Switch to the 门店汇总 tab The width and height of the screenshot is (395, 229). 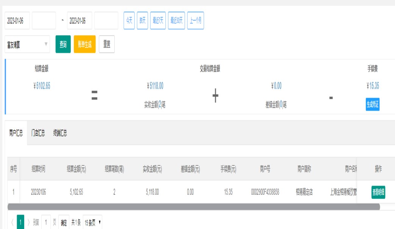(38, 133)
